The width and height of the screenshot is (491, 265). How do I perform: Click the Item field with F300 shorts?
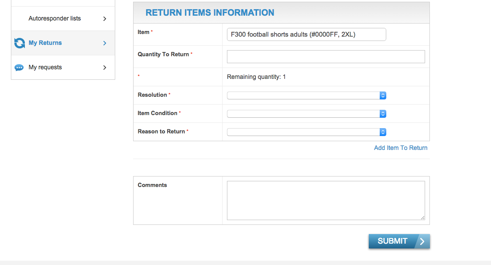point(306,34)
